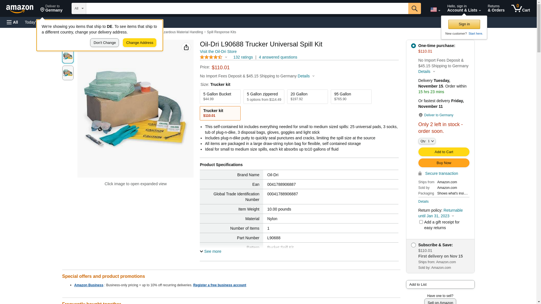Open the All hamburger menu
Screen dimensions: 541x304
tap(12, 22)
